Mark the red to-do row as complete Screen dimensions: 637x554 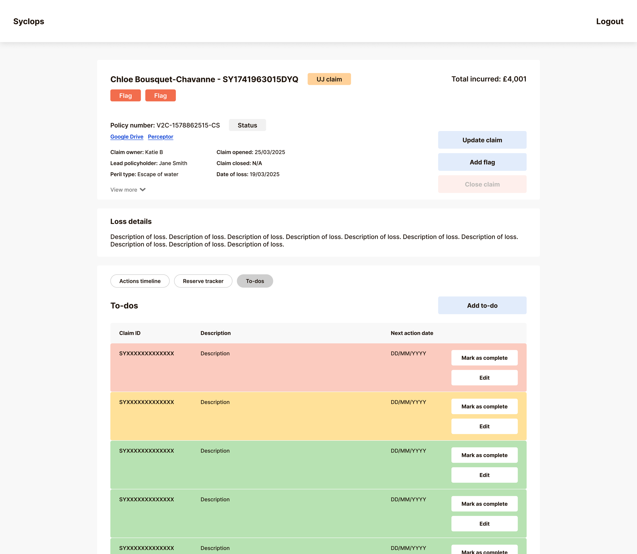coord(484,358)
